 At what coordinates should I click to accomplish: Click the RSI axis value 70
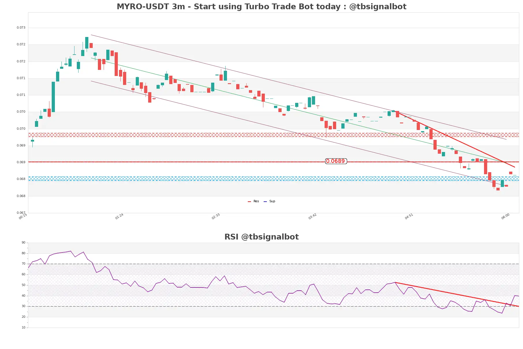(23, 263)
